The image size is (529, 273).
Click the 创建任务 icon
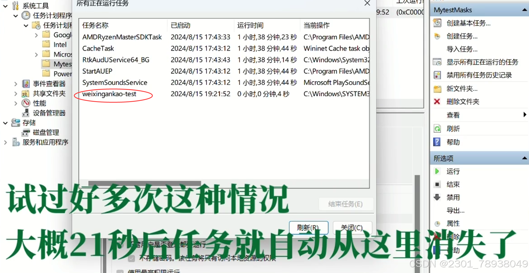(437, 36)
